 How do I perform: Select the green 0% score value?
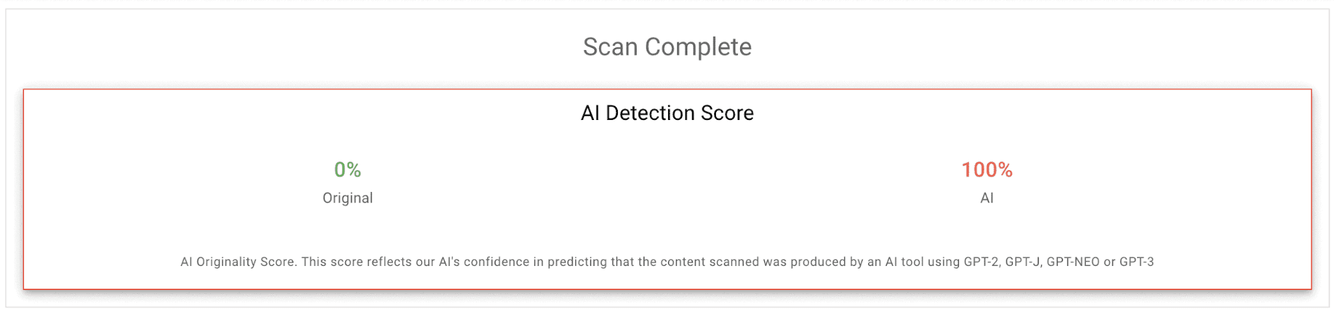[x=347, y=170]
